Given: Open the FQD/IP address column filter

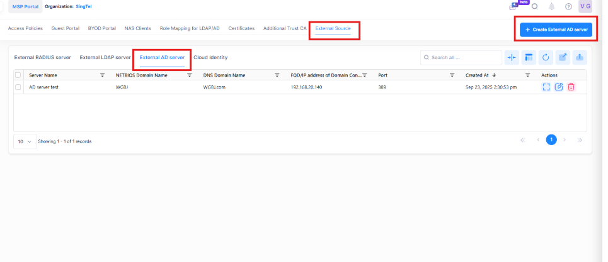Looking at the screenshot, I should pos(365,75).
